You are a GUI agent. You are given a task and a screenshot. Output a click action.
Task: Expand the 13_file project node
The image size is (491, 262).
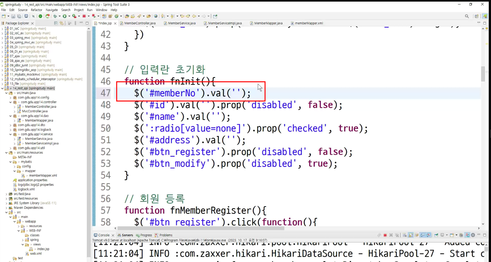[x=3, y=84]
